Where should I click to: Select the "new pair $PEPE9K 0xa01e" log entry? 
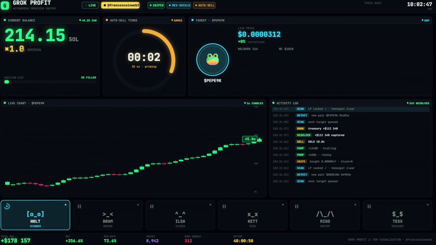coord(351,115)
